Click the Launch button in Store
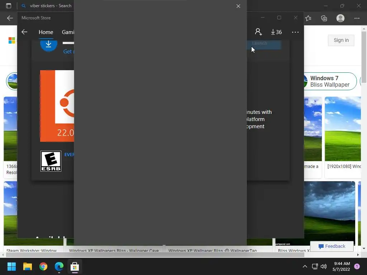This screenshot has width=367, height=275. [x=264, y=44]
